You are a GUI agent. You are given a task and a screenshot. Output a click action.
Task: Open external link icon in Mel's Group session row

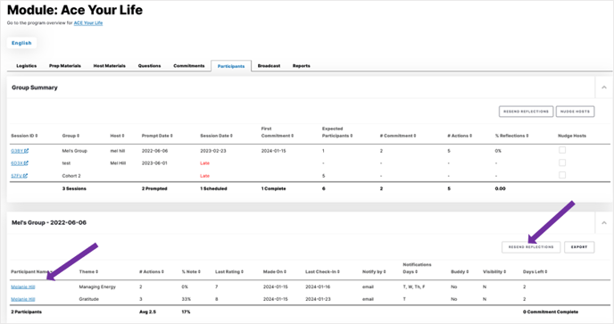click(x=27, y=151)
